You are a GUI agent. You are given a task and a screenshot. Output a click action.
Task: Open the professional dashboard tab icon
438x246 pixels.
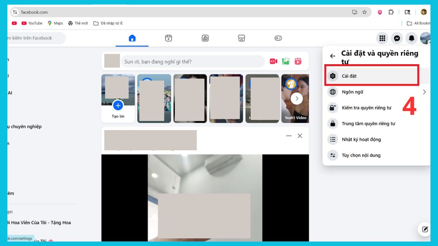click(205, 38)
